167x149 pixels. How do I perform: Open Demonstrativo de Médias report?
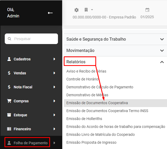87,95
